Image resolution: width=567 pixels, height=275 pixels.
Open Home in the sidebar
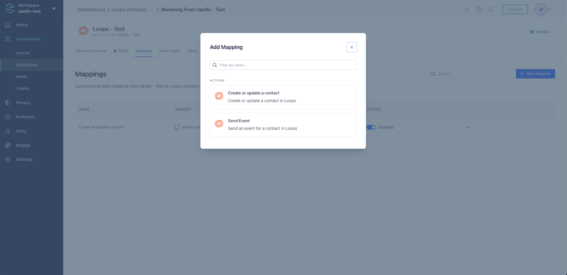22,25
